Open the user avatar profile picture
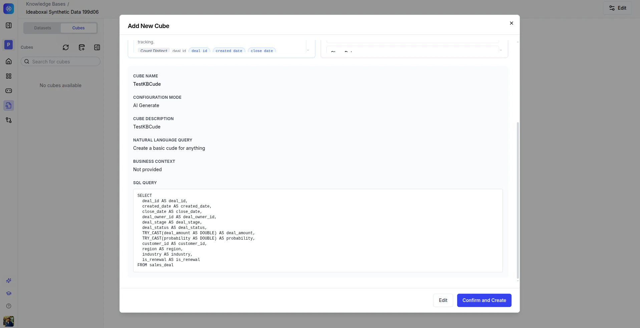This screenshot has height=328, width=640. point(9,321)
